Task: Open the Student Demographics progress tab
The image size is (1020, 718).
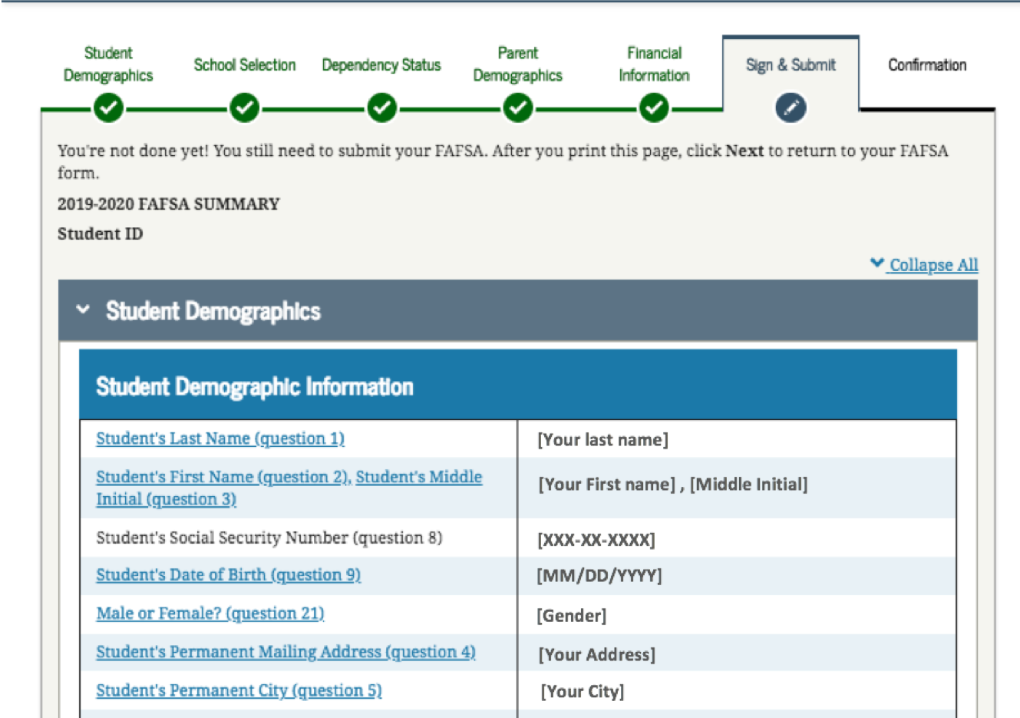Action: tap(108, 65)
